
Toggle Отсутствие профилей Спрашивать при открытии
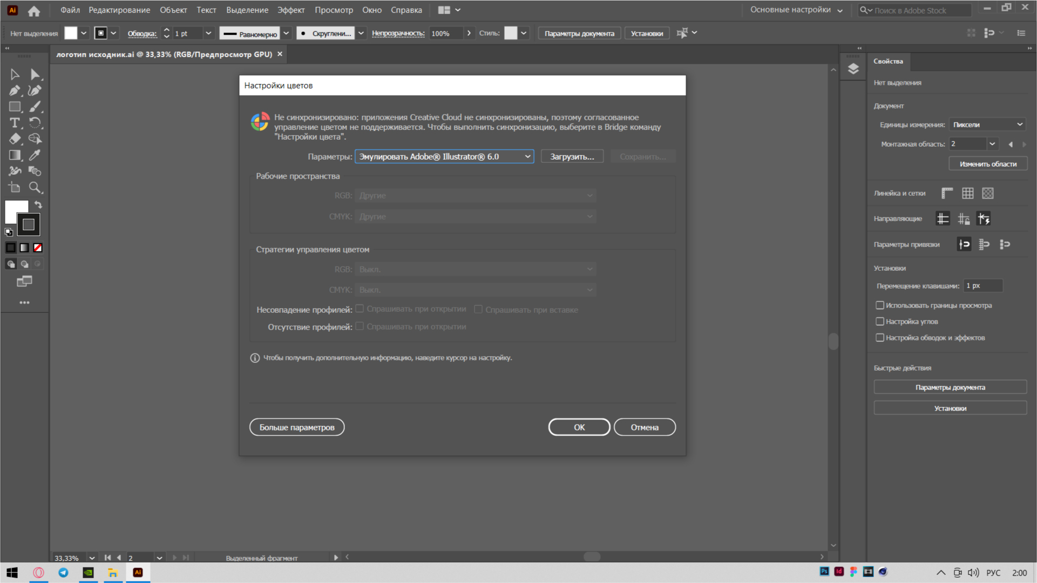coord(360,326)
